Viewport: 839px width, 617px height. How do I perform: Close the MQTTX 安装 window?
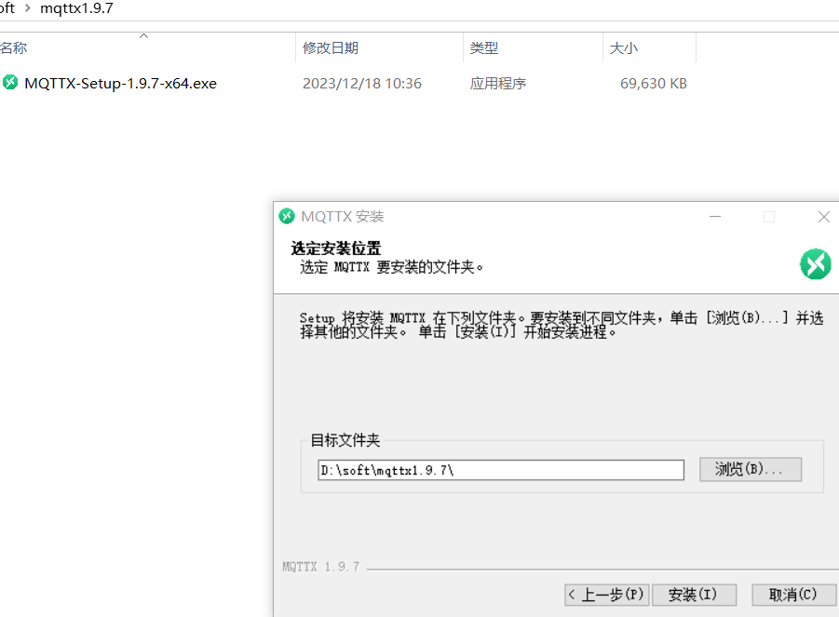[824, 217]
